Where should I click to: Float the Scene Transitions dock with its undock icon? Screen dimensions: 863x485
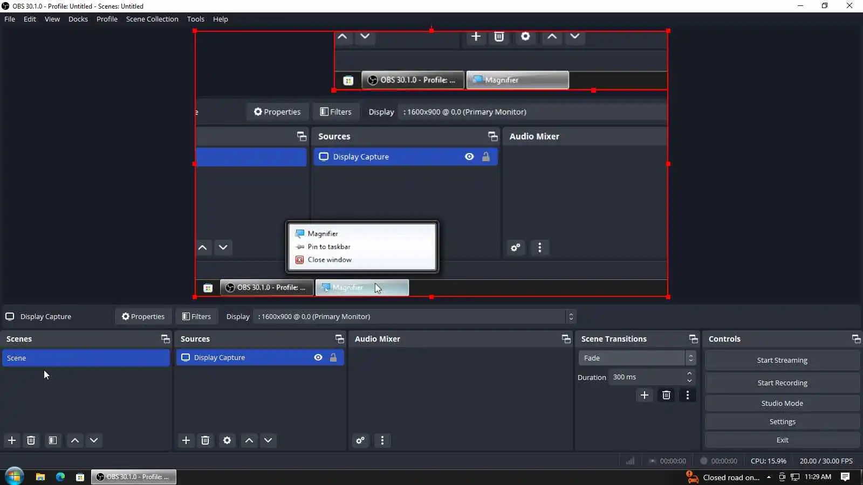[693, 339]
